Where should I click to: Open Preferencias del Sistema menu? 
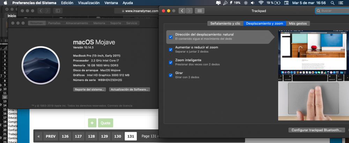34,3
